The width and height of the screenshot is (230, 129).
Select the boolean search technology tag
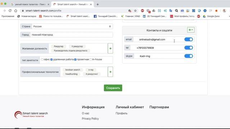(x=73, y=70)
